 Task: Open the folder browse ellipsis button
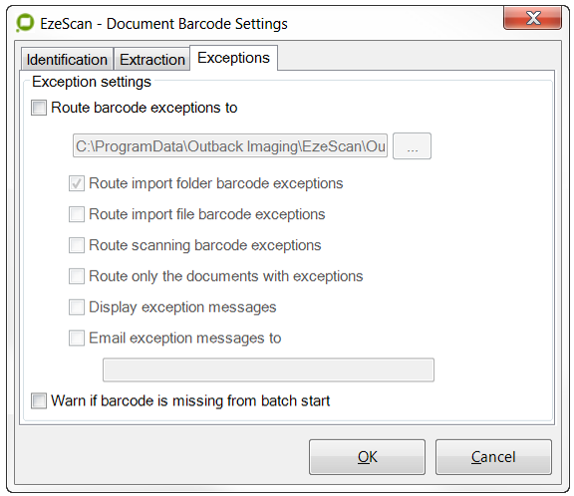[413, 146]
